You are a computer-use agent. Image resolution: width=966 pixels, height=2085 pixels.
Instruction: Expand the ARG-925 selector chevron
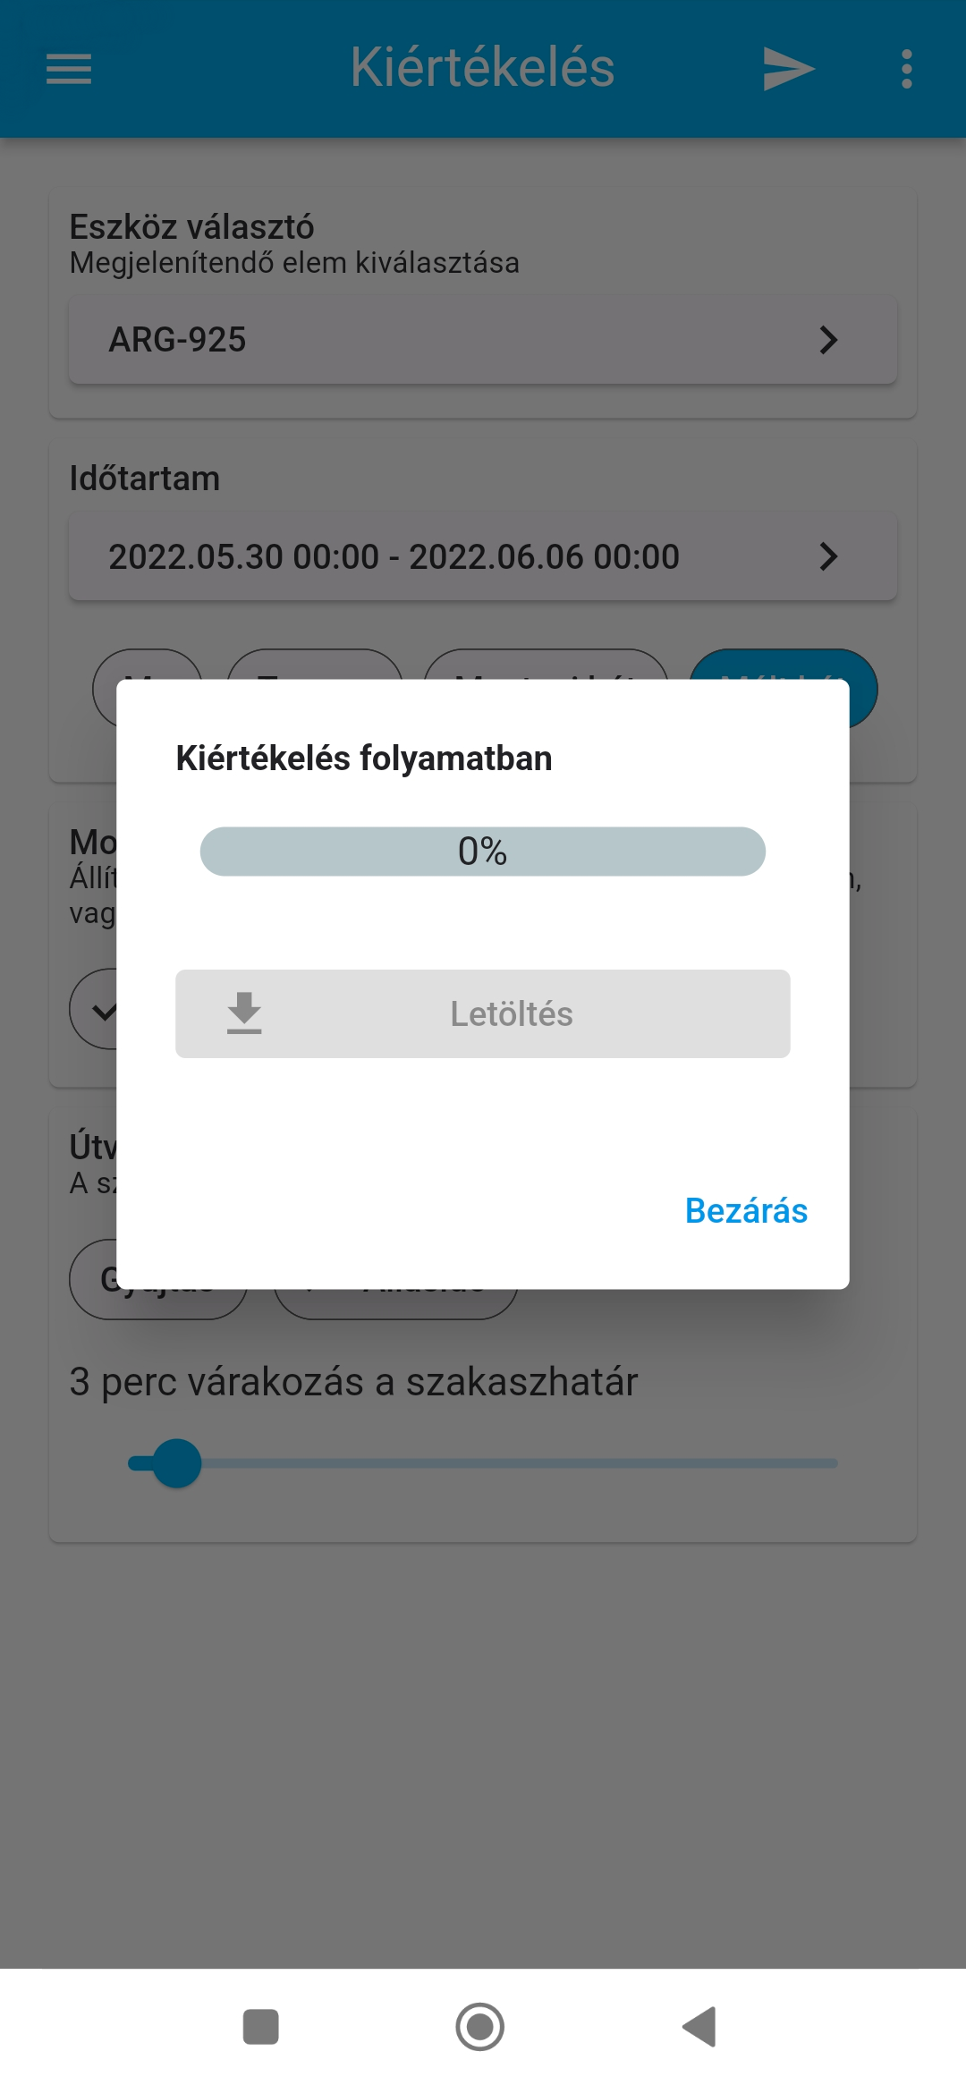point(828,340)
